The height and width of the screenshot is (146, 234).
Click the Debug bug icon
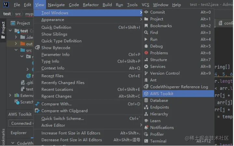point(146,46)
